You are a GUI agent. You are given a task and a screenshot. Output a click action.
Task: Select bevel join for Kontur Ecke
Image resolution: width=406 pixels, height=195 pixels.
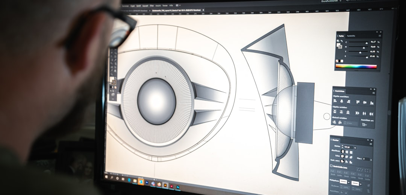point(351,157)
